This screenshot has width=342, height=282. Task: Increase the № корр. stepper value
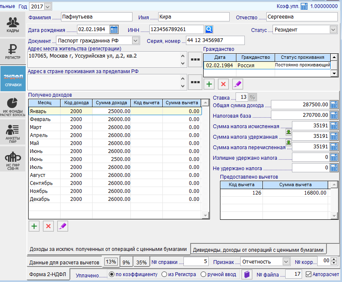pos(334,259)
